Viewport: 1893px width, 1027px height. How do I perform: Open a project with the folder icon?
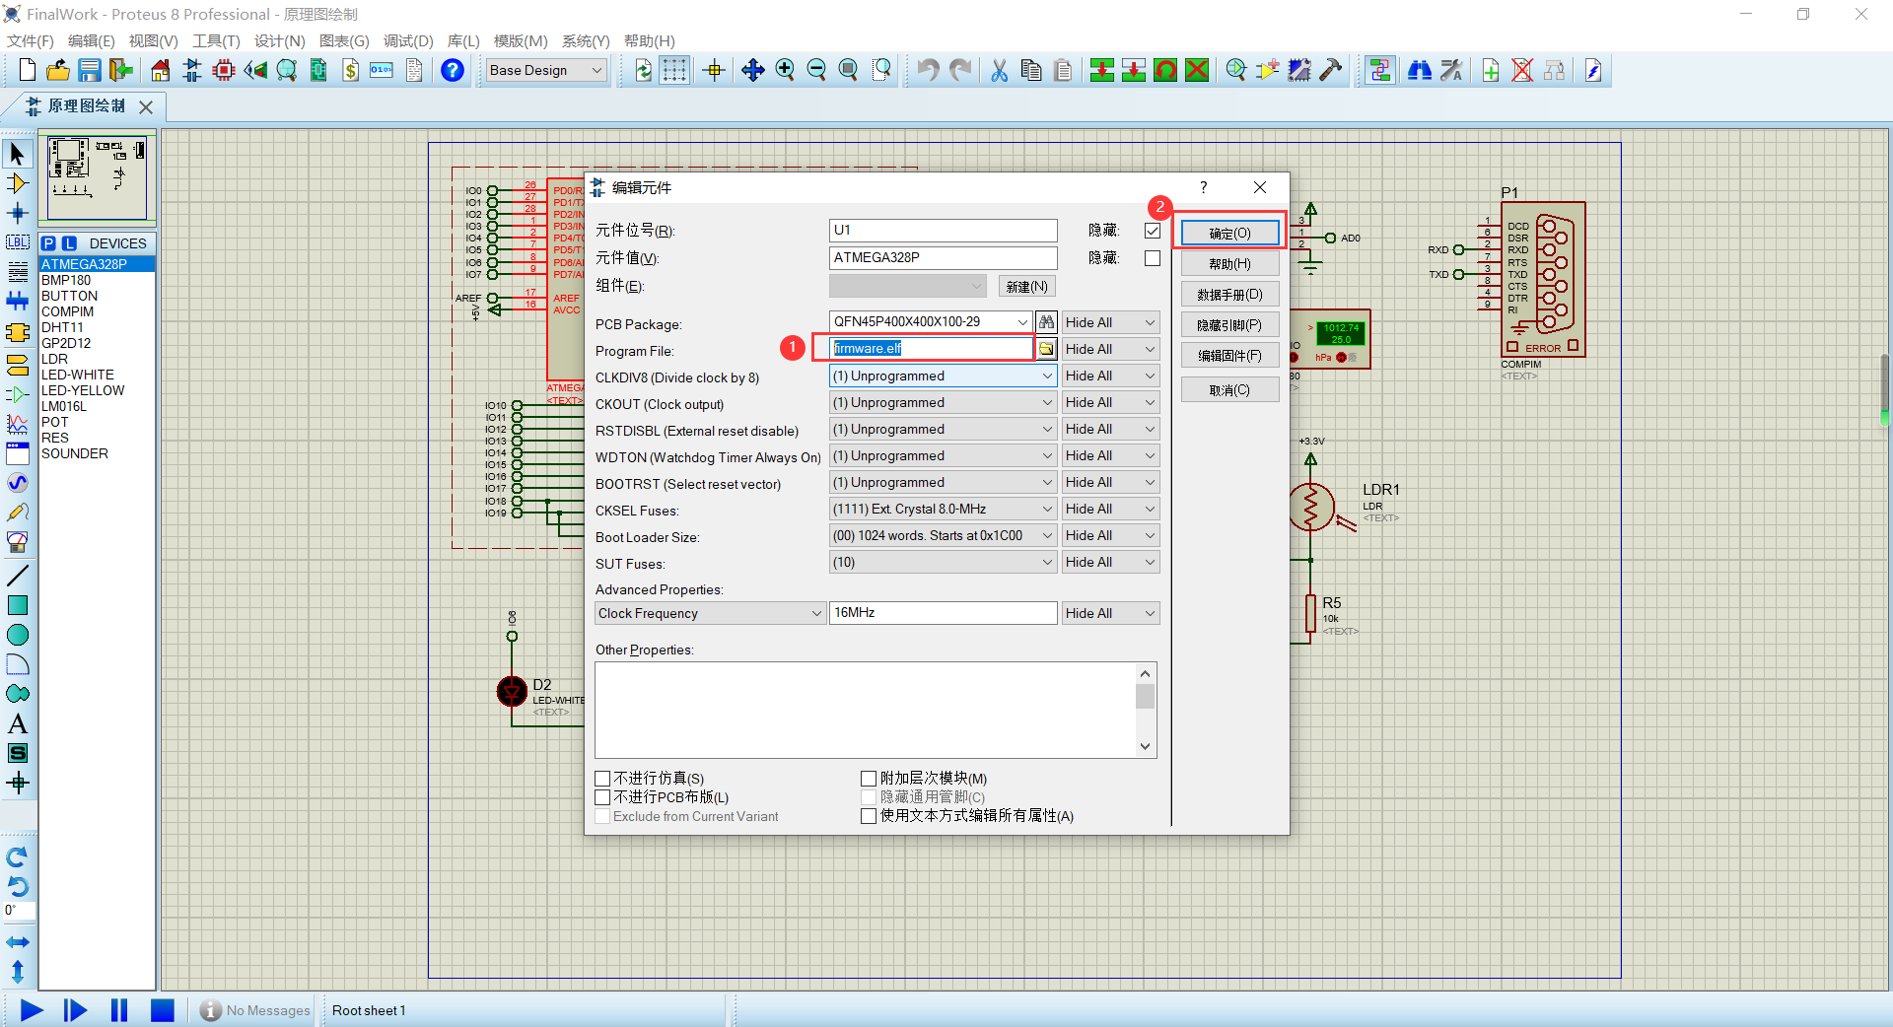(58, 70)
